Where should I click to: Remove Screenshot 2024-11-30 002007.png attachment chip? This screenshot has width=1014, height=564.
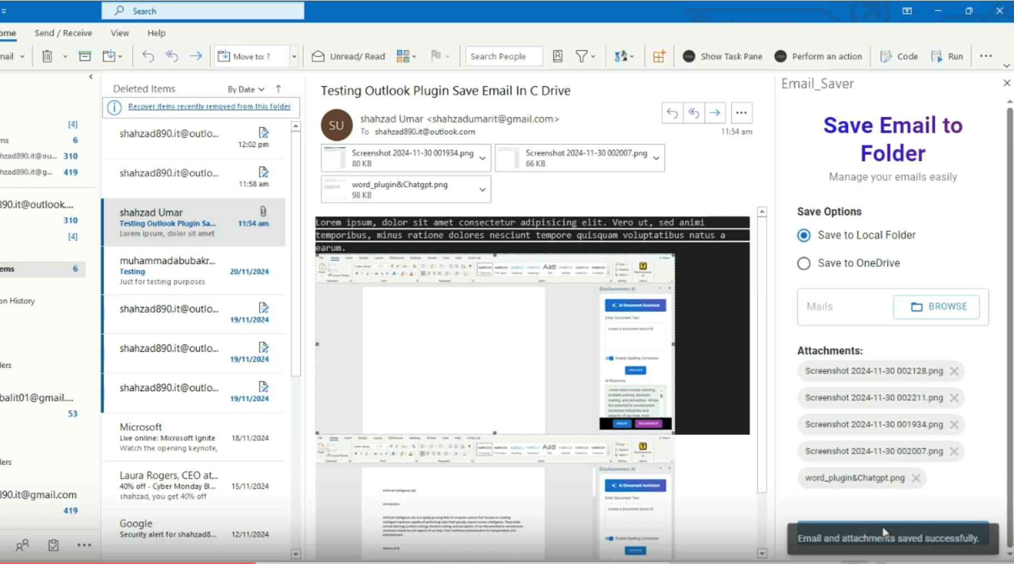954,451
